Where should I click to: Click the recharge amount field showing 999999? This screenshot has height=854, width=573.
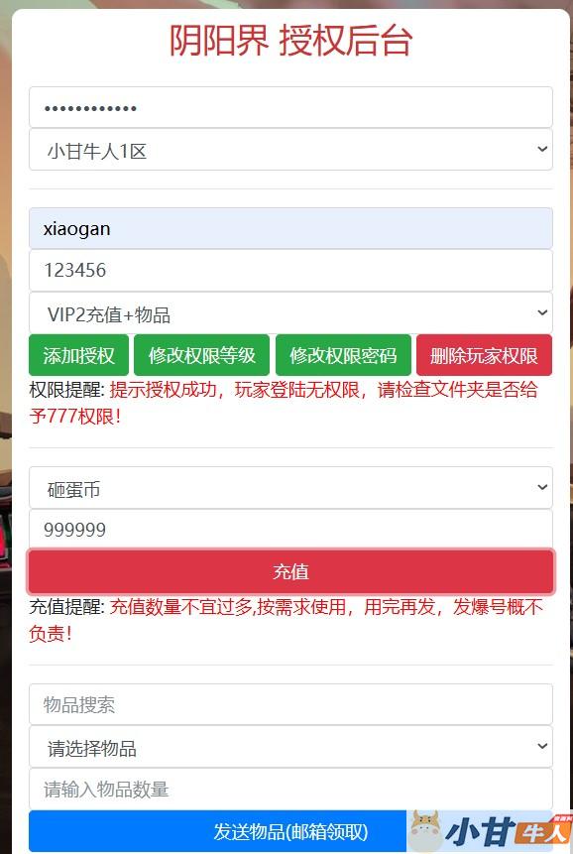[x=290, y=530]
